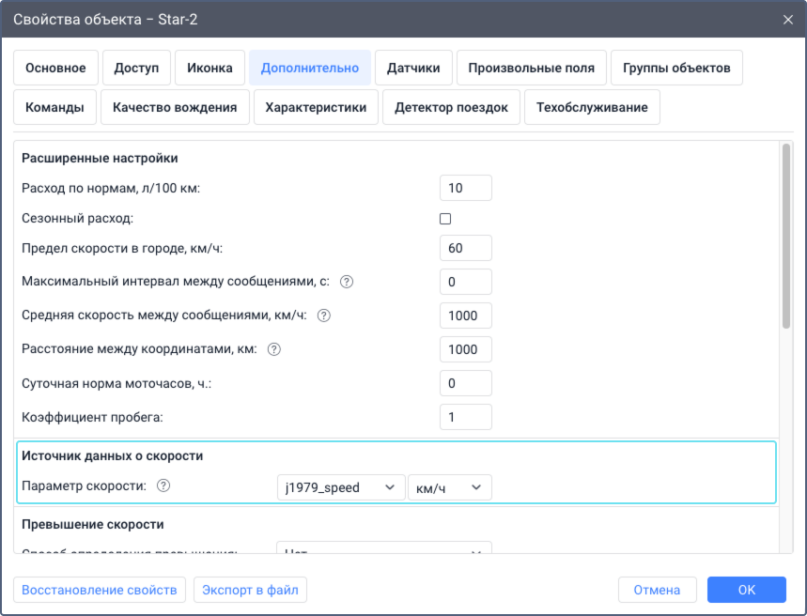
Task: Click the vertical scrollbar in settings panel
Action: (785, 235)
